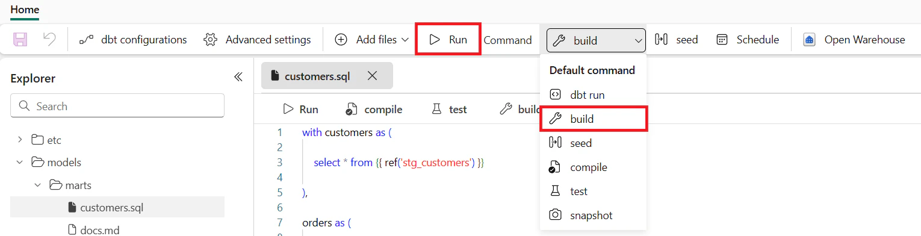Click the dbt configurations line icon
Image resolution: width=921 pixels, height=236 pixels.
click(x=86, y=40)
